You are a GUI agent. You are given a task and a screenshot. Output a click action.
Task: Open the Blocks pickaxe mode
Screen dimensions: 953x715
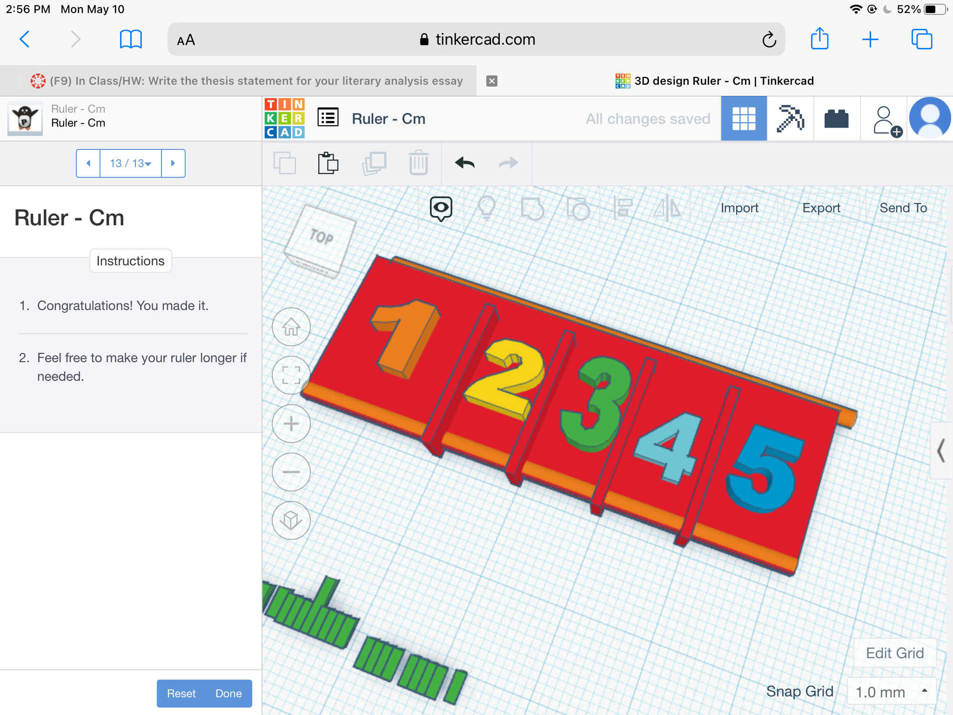coord(790,118)
